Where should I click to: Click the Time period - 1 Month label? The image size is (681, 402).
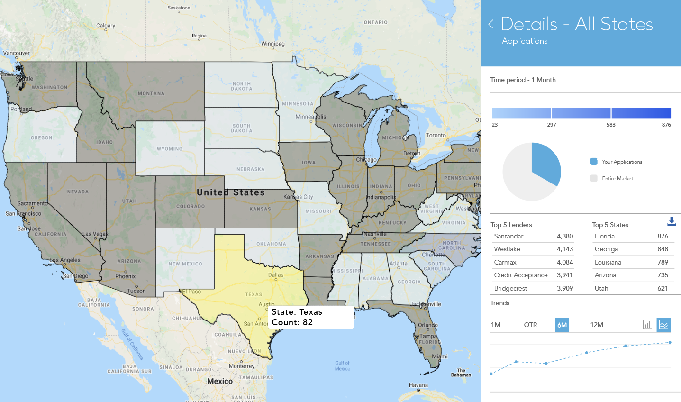click(523, 80)
